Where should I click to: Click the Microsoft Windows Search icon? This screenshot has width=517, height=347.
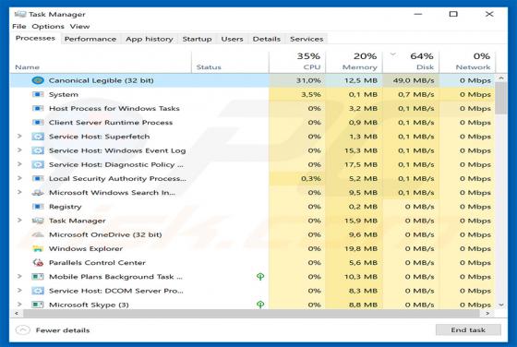pyautogui.click(x=38, y=193)
